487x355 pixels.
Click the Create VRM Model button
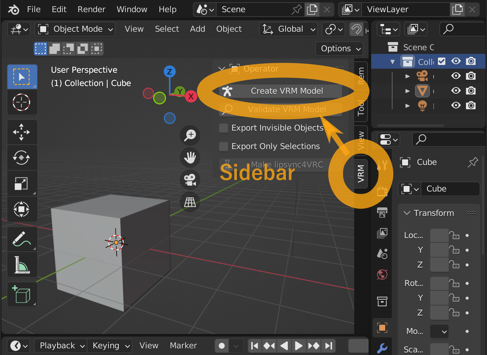[280, 91]
